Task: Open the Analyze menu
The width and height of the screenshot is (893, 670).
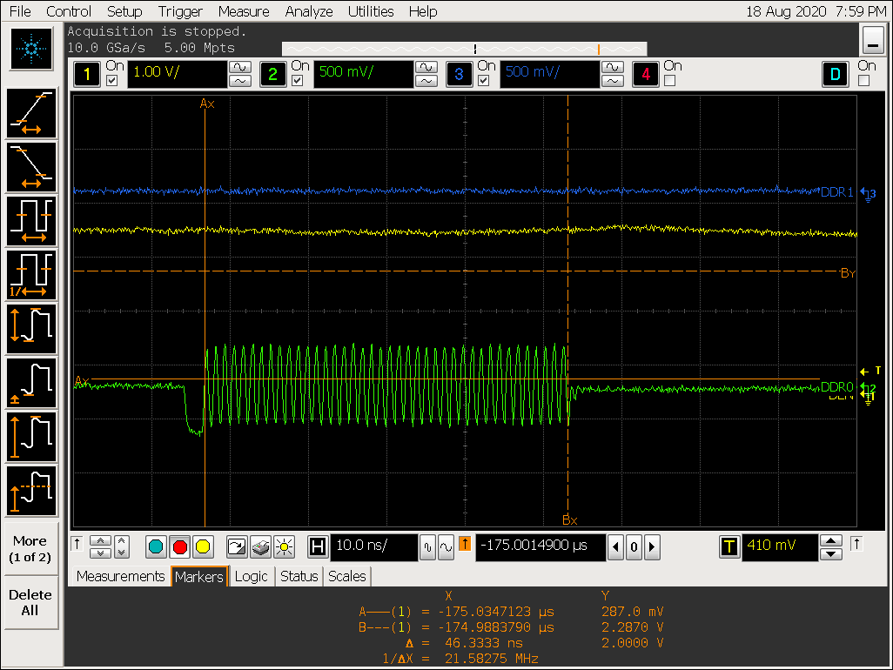Action: tap(309, 11)
